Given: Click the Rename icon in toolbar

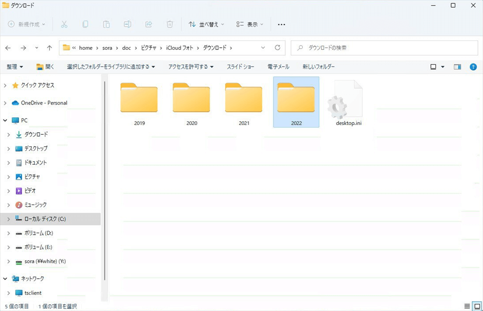Looking at the screenshot, I should (128, 24).
